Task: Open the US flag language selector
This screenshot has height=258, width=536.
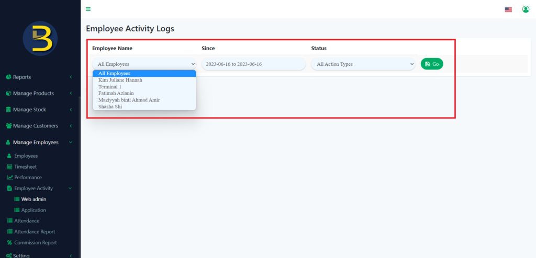Action: tap(508, 9)
